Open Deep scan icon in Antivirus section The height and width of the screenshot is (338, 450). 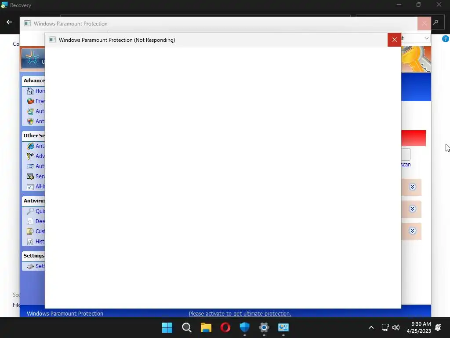coord(30,221)
